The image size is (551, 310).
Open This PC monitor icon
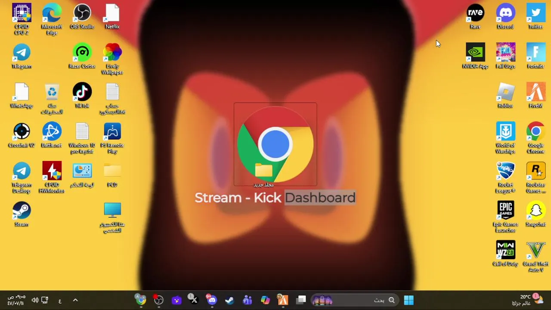112,218
